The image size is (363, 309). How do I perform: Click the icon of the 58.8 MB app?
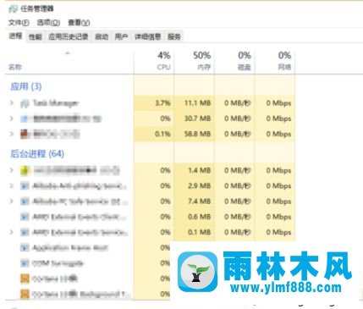[25, 134]
